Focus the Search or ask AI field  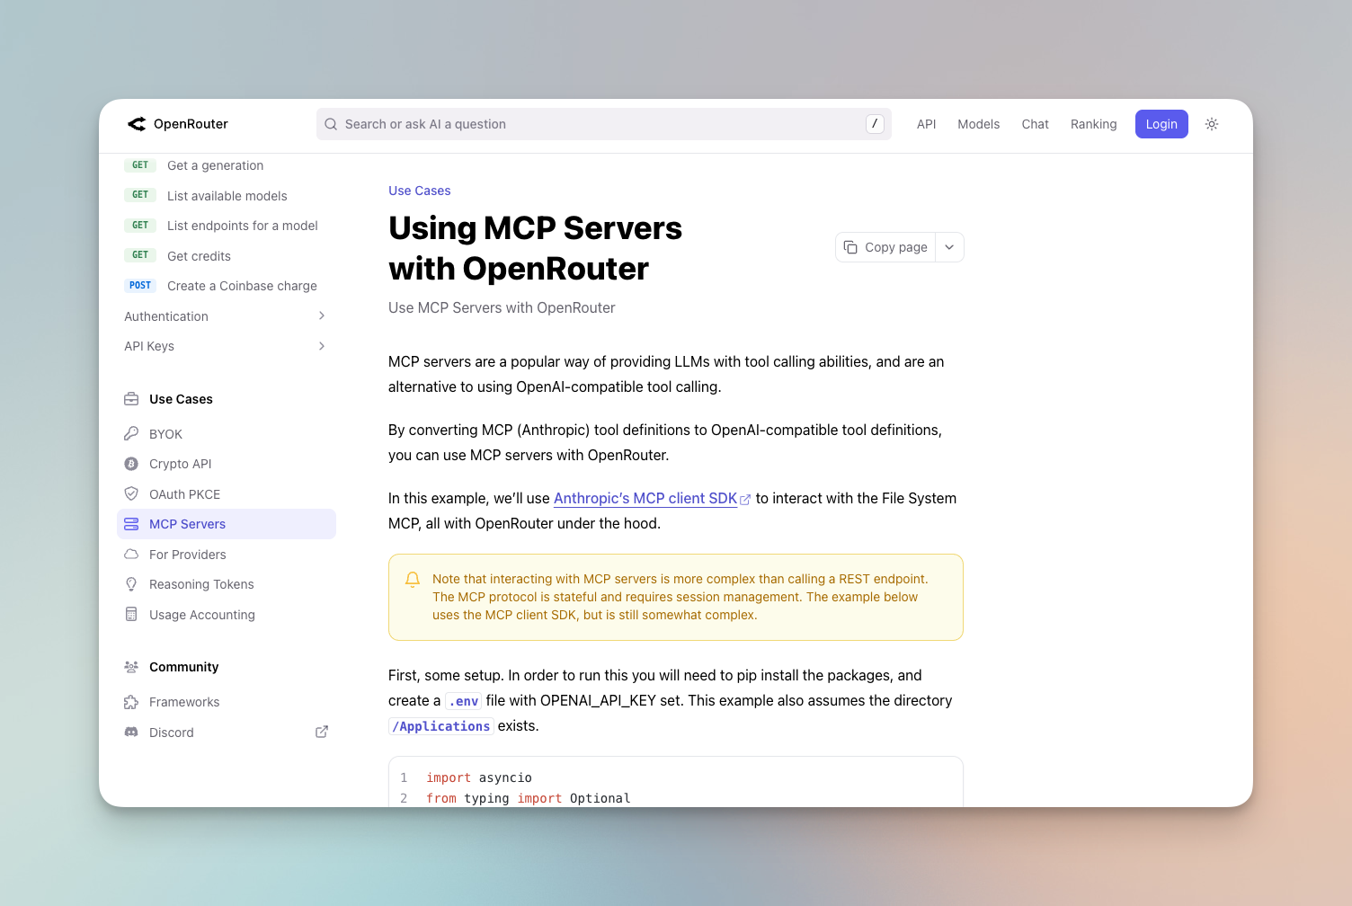click(604, 124)
